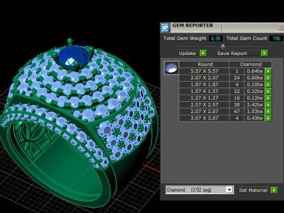
Task: Click green arrow for 0.12tw row
Action: tap(268, 98)
